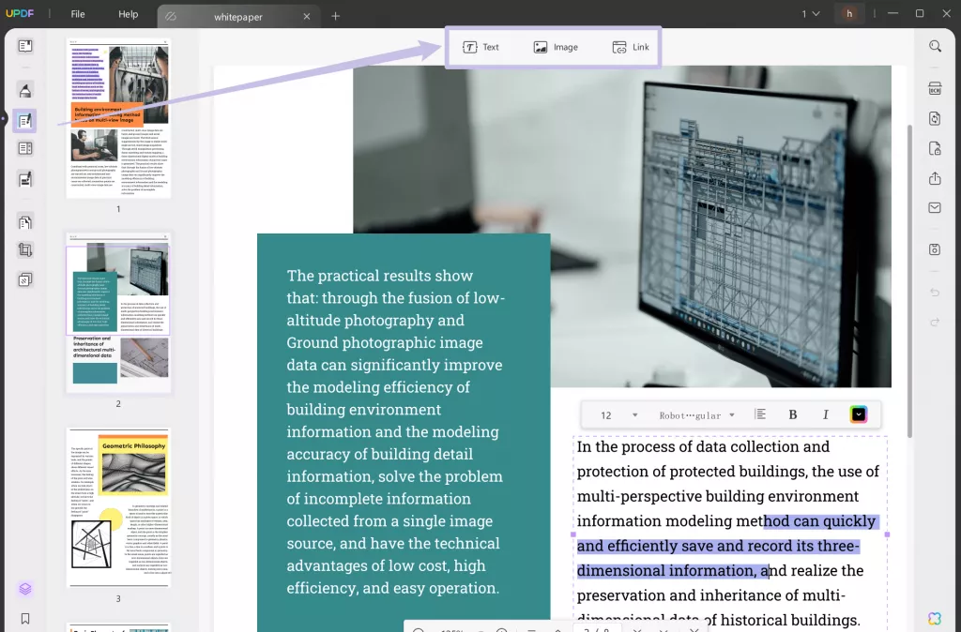961x632 pixels.
Task: Open the user account avatar
Action: (x=848, y=13)
